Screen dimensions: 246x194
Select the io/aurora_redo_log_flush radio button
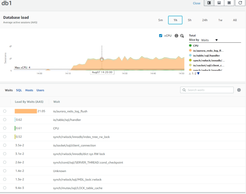(5, 111)
